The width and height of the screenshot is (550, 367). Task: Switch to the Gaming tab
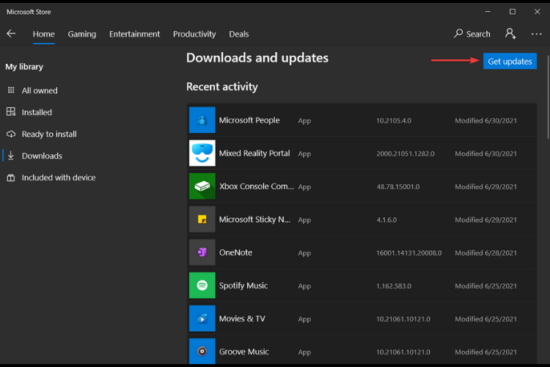coord(81,34)
